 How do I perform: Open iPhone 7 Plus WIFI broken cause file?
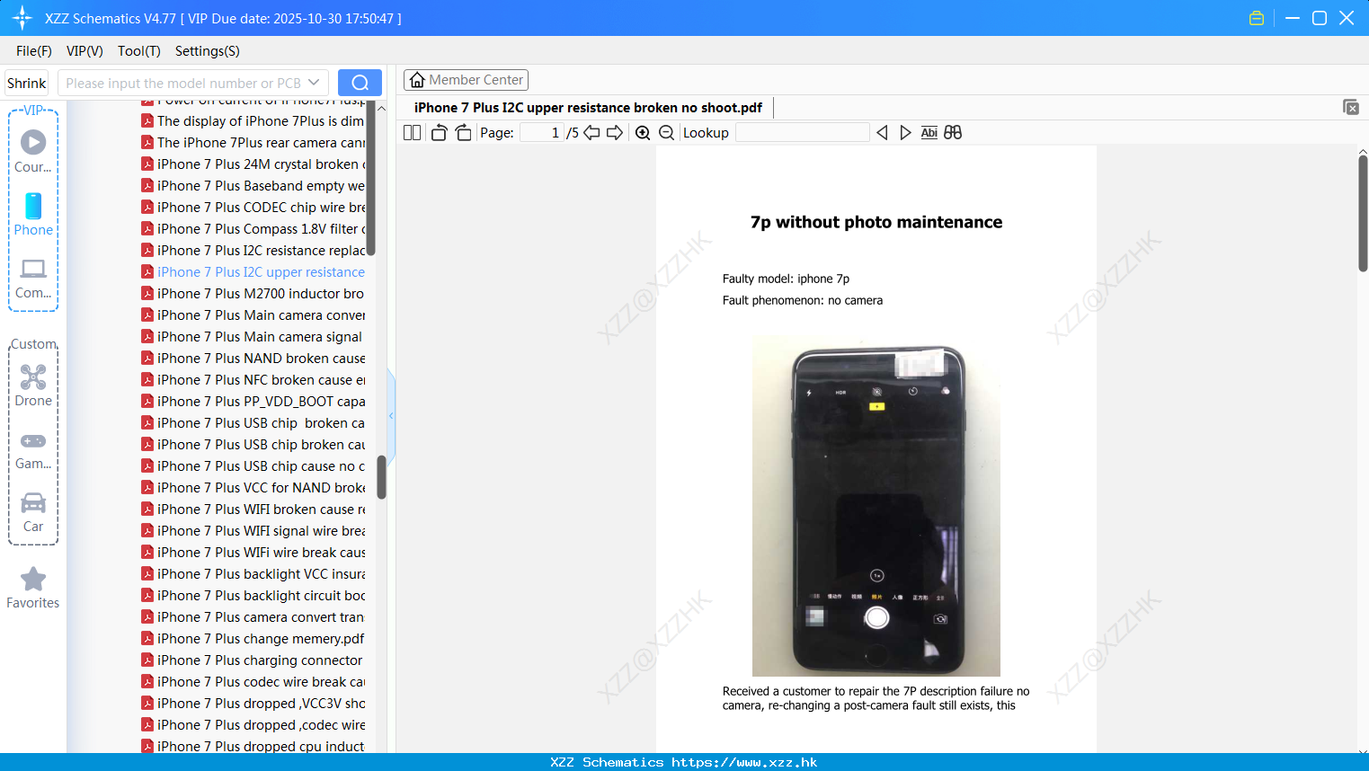coord(253,510)
